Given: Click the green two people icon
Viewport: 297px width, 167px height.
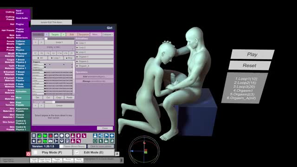Looking at the screenshot, I should click(x=106, y=141).
